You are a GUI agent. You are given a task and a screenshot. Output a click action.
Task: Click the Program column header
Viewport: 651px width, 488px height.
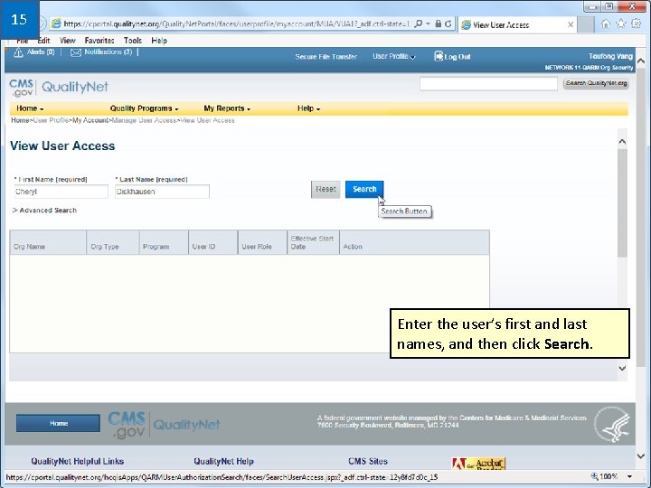pyautogui.click(x=164, y=243)
